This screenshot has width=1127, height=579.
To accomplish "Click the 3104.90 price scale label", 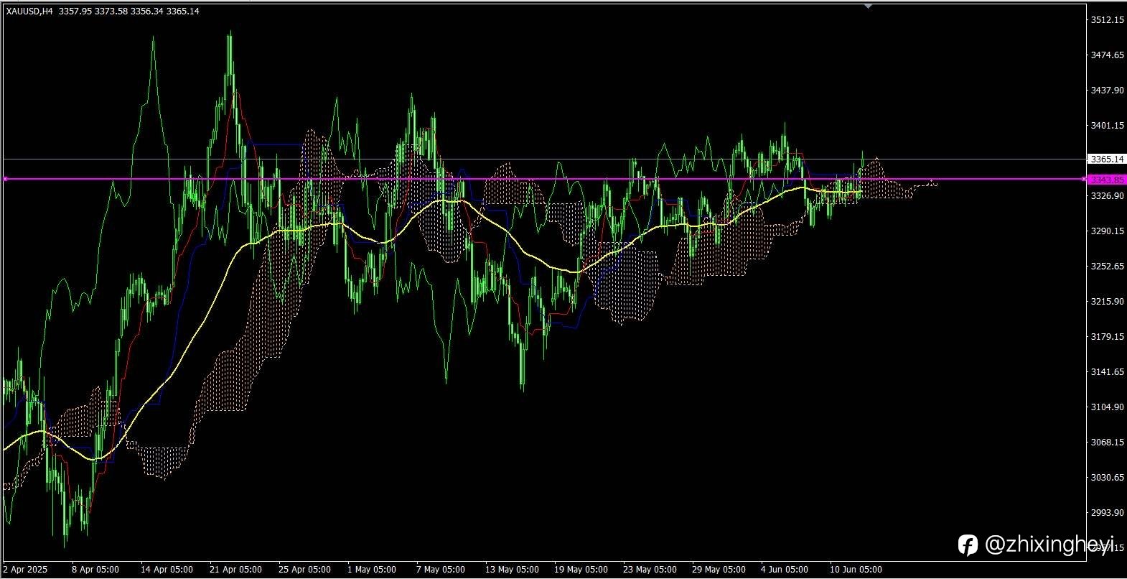I will [x=1107, y=407].
